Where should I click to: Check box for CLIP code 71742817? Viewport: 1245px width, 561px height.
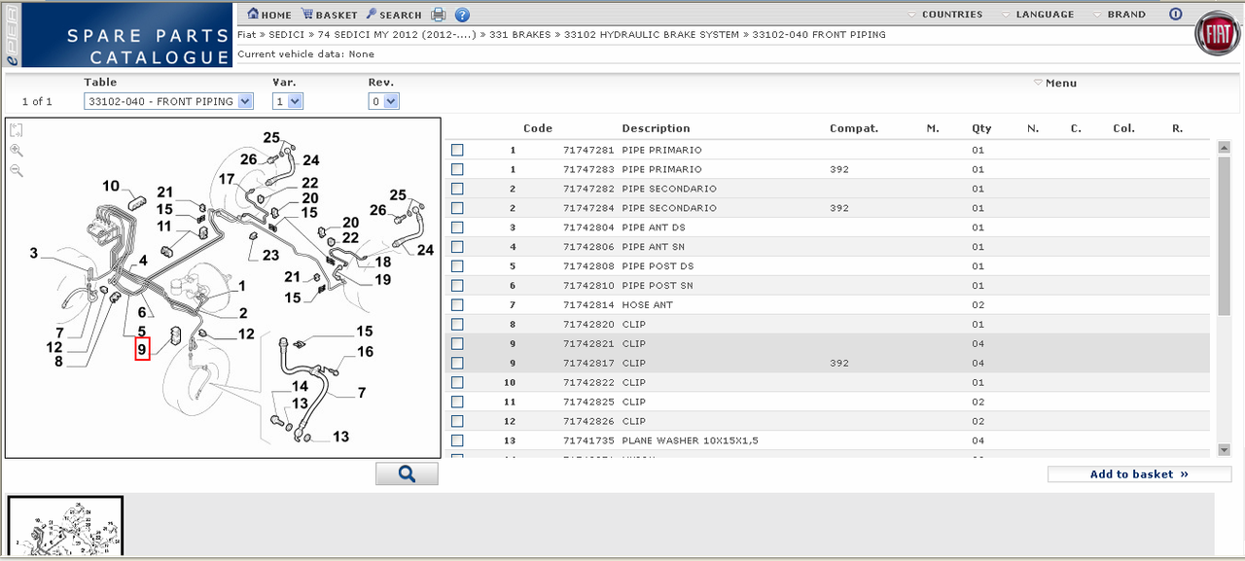457,364
